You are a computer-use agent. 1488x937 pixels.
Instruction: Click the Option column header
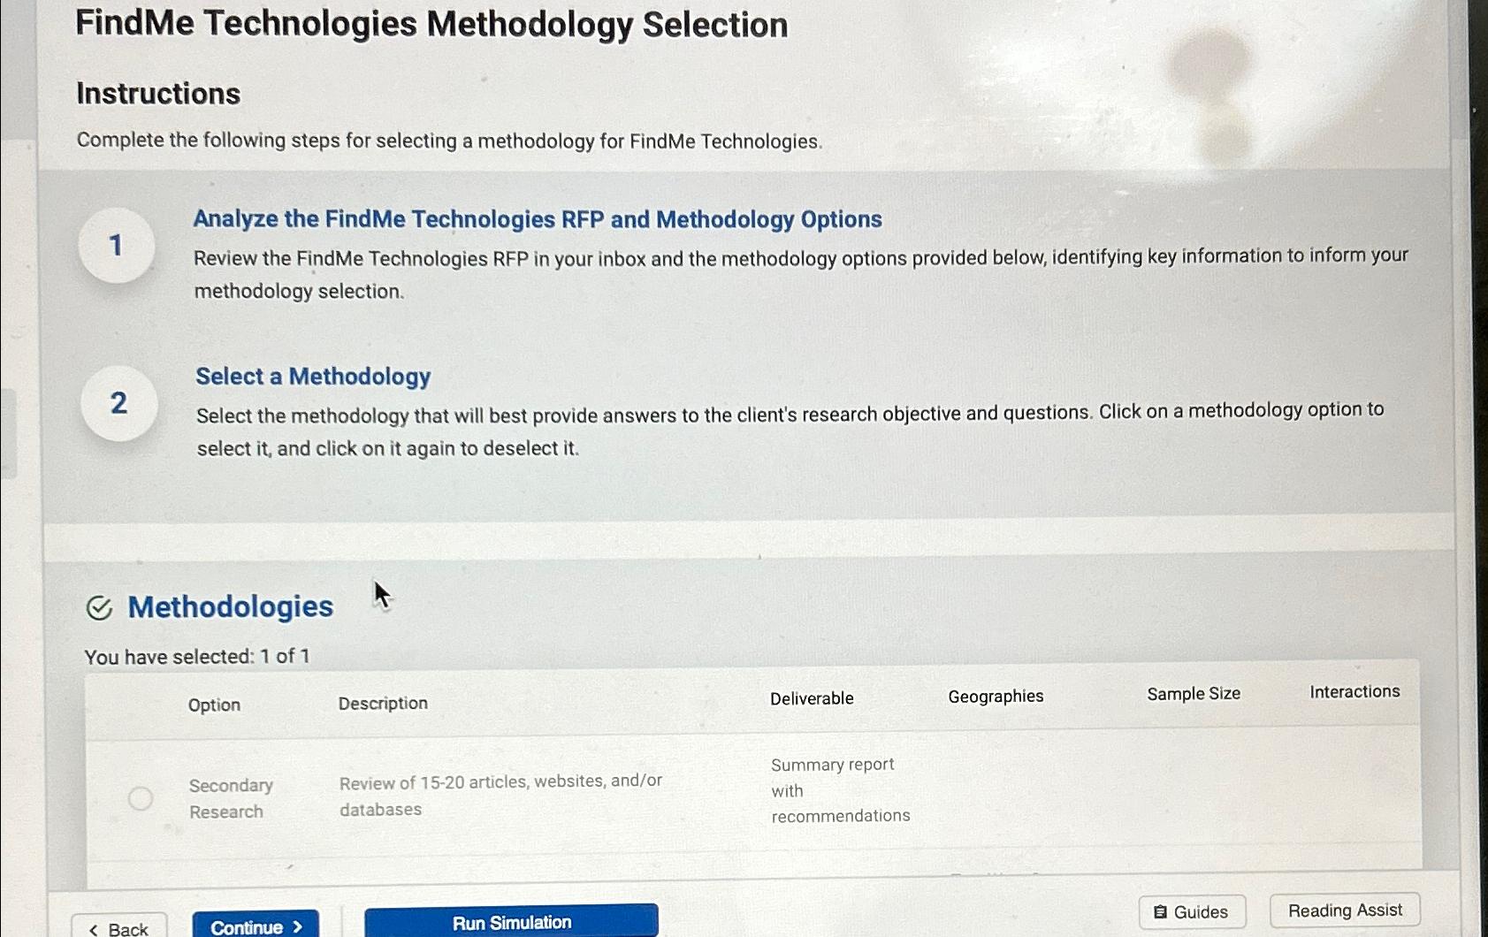[x=214, y=705]
